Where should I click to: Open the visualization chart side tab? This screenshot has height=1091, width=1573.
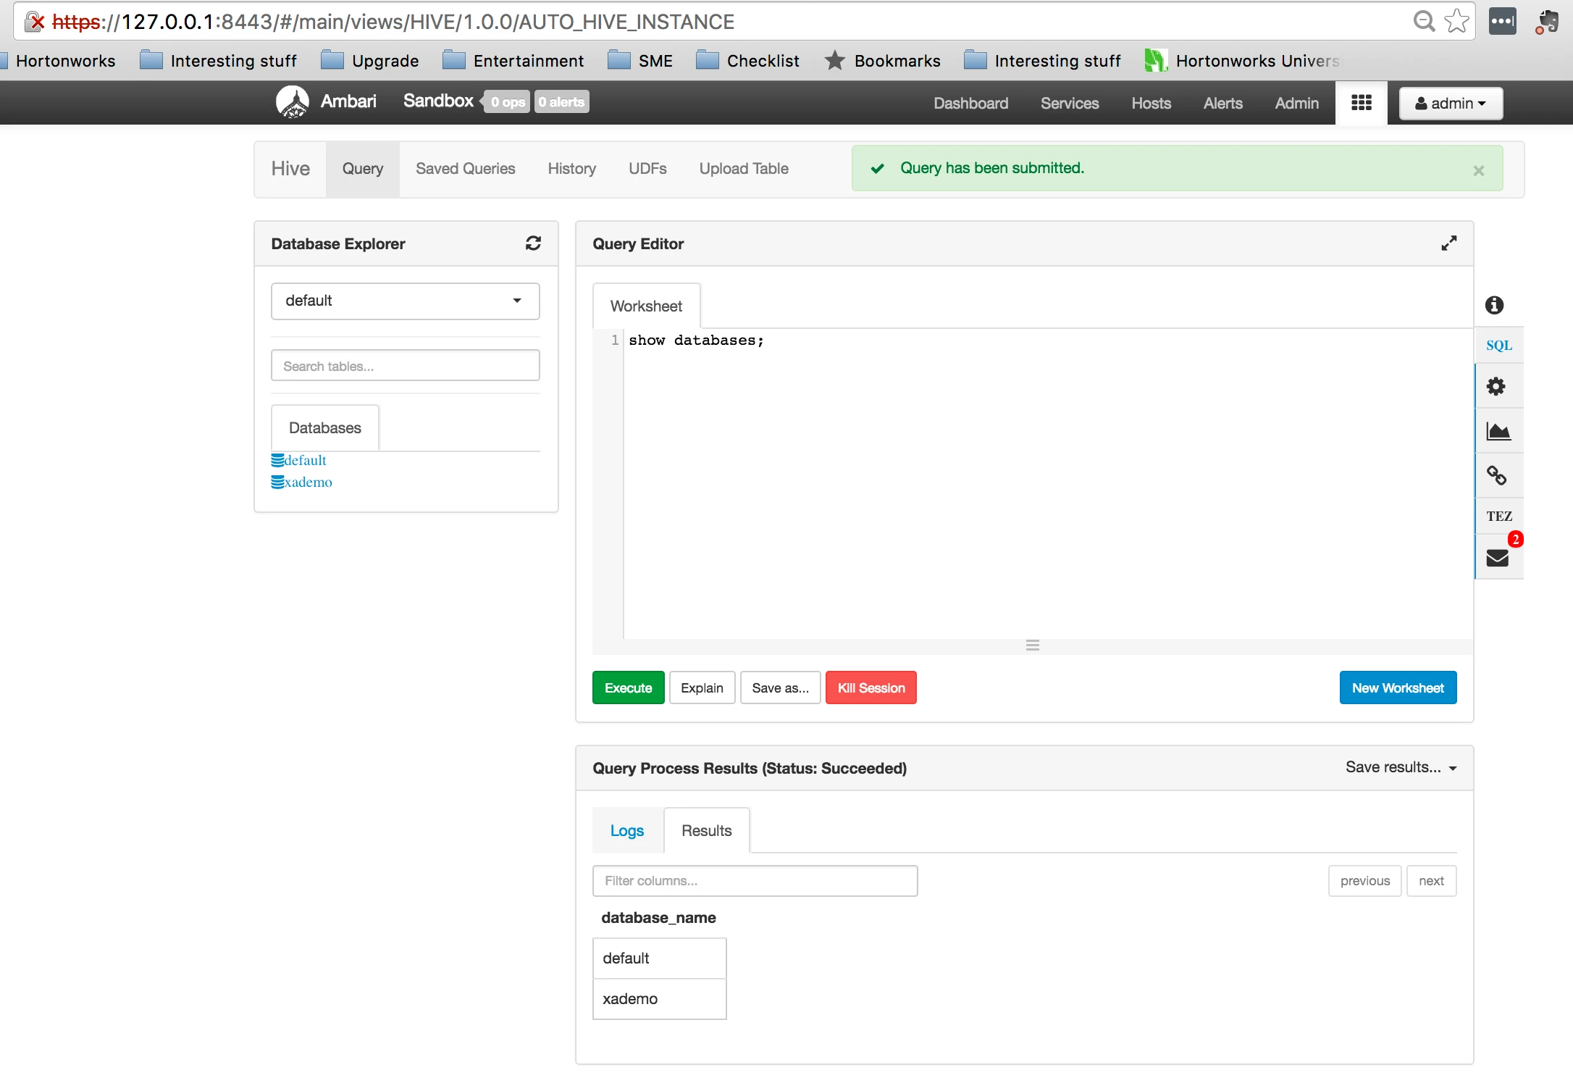click(x=1498, y=432)
